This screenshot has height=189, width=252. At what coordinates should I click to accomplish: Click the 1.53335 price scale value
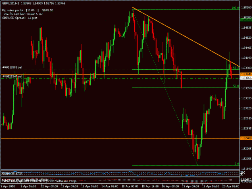pos(246,98)
